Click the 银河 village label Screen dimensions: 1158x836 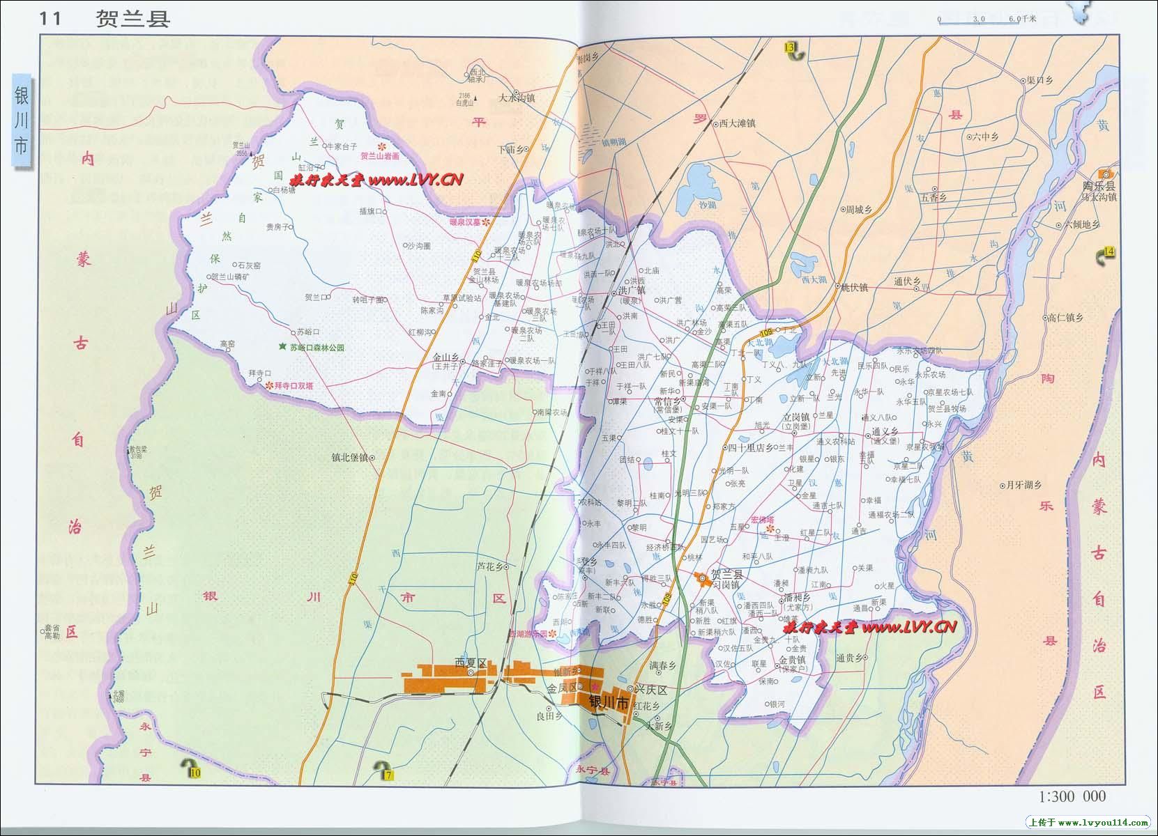(x=777, y=704)
